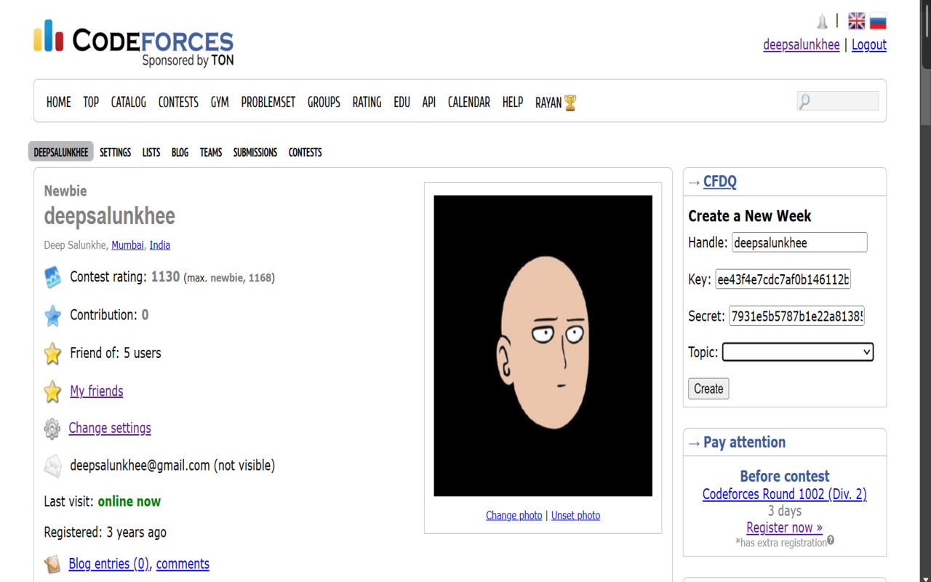The height and width of the screenshot is (582, 931).
Task: Click the 'online now' status text
Action: [x=129, y=501]
